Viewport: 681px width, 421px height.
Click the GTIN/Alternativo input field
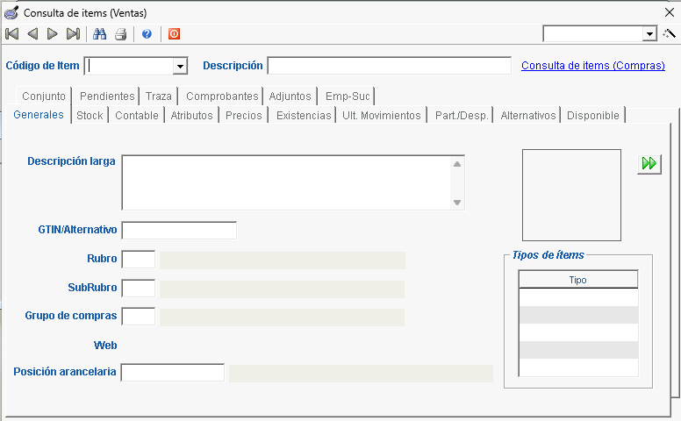179,231
